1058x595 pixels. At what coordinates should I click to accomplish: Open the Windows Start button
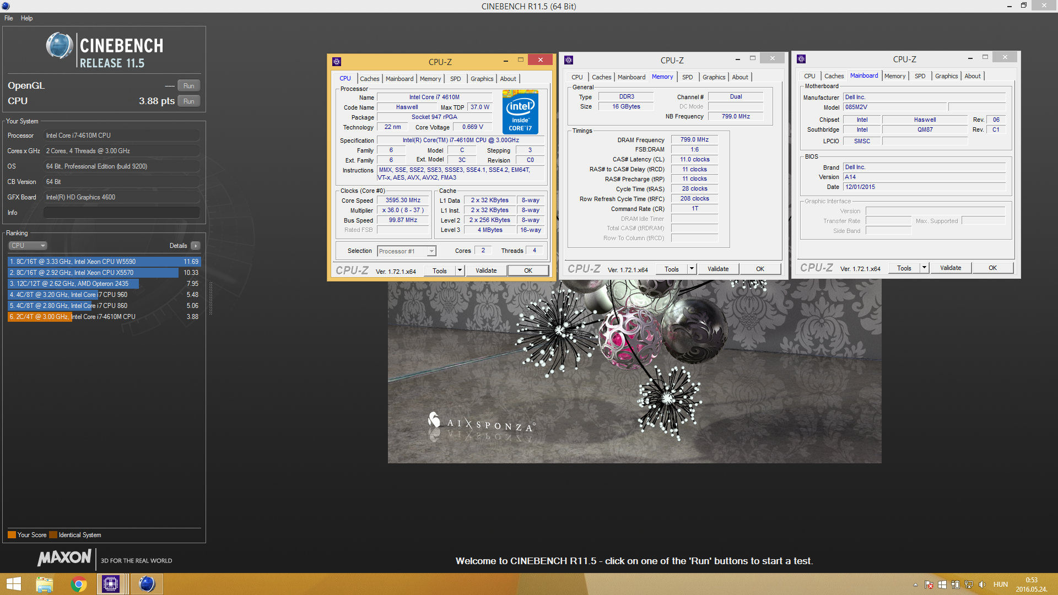(13, 584)
